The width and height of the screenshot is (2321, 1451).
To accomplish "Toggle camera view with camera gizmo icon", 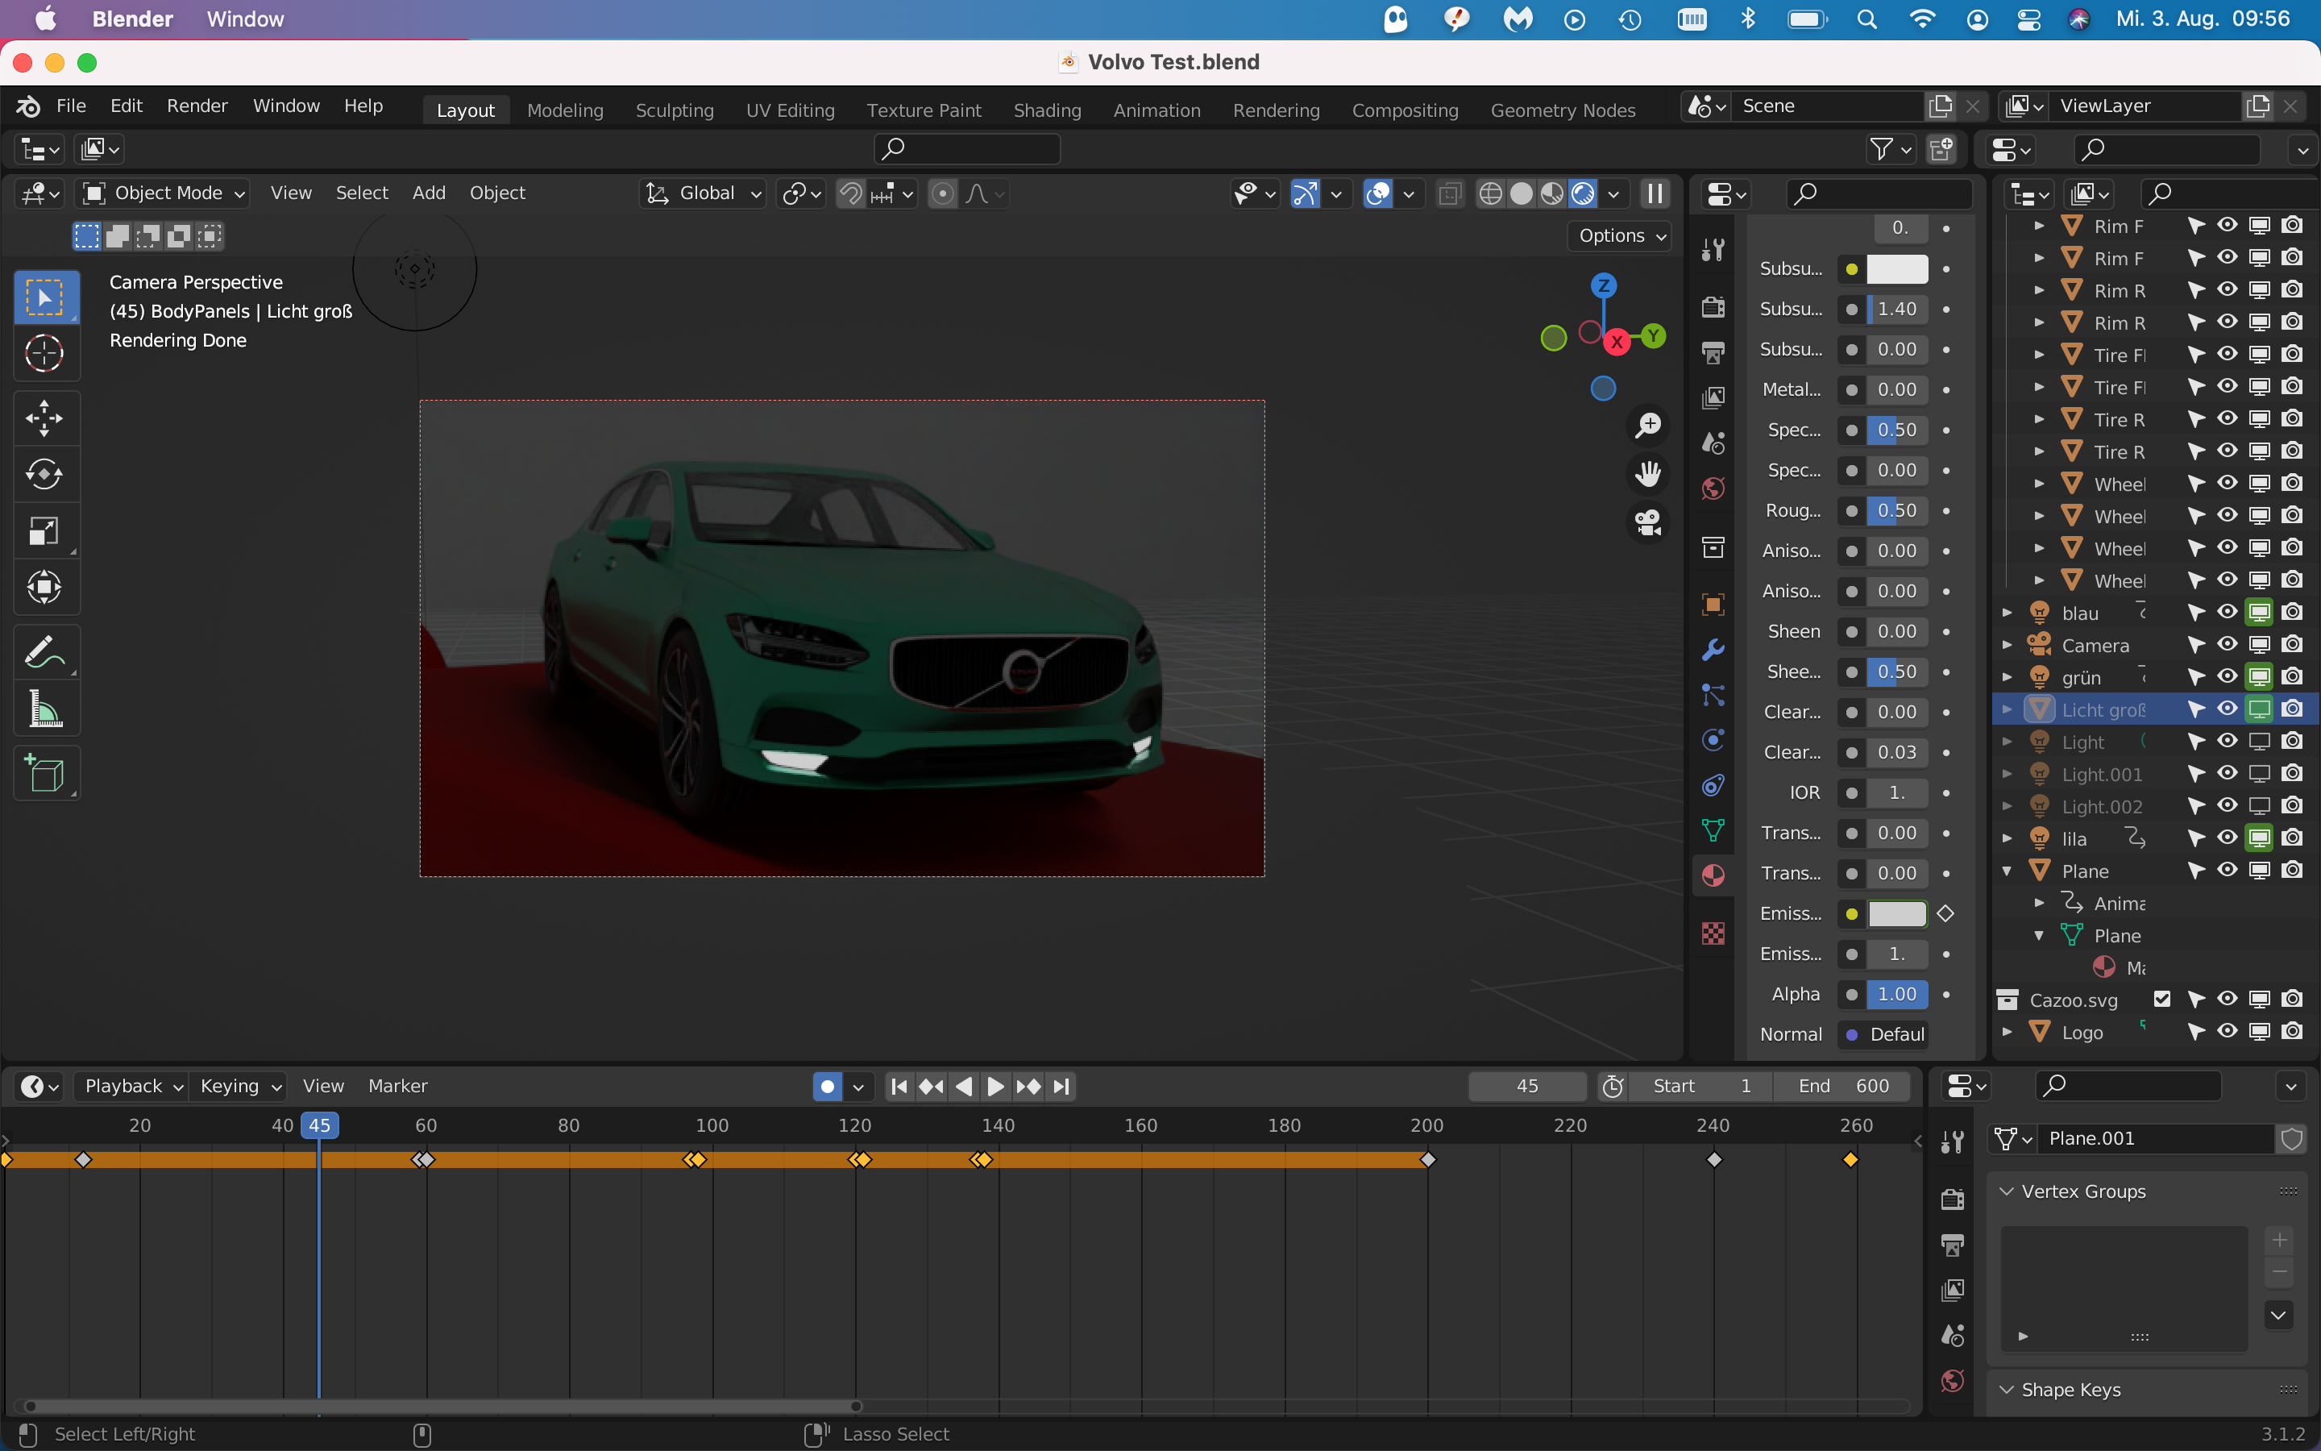I will [x=1648, y=523].
